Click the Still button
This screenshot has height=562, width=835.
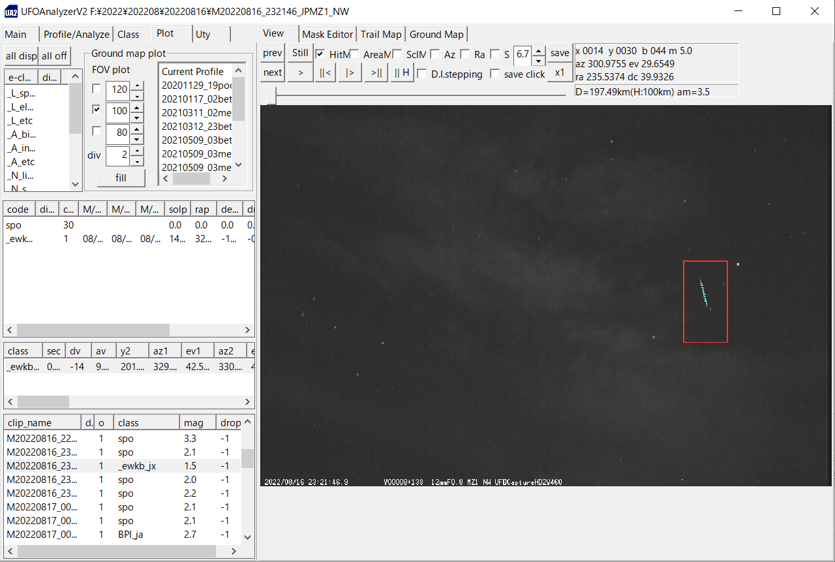point(300,53)
